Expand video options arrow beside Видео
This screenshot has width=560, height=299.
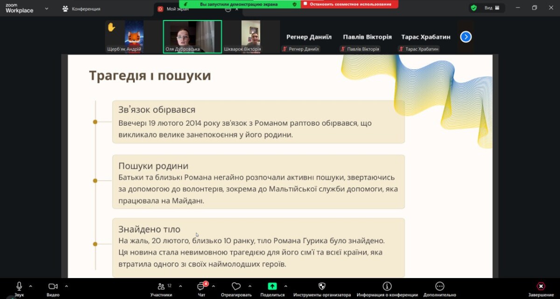[66, 286]
